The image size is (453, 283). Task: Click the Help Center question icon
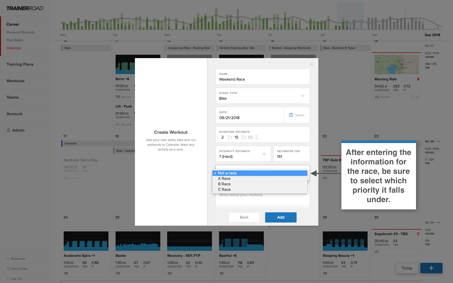pyautogui.click(x=8, y=269)
